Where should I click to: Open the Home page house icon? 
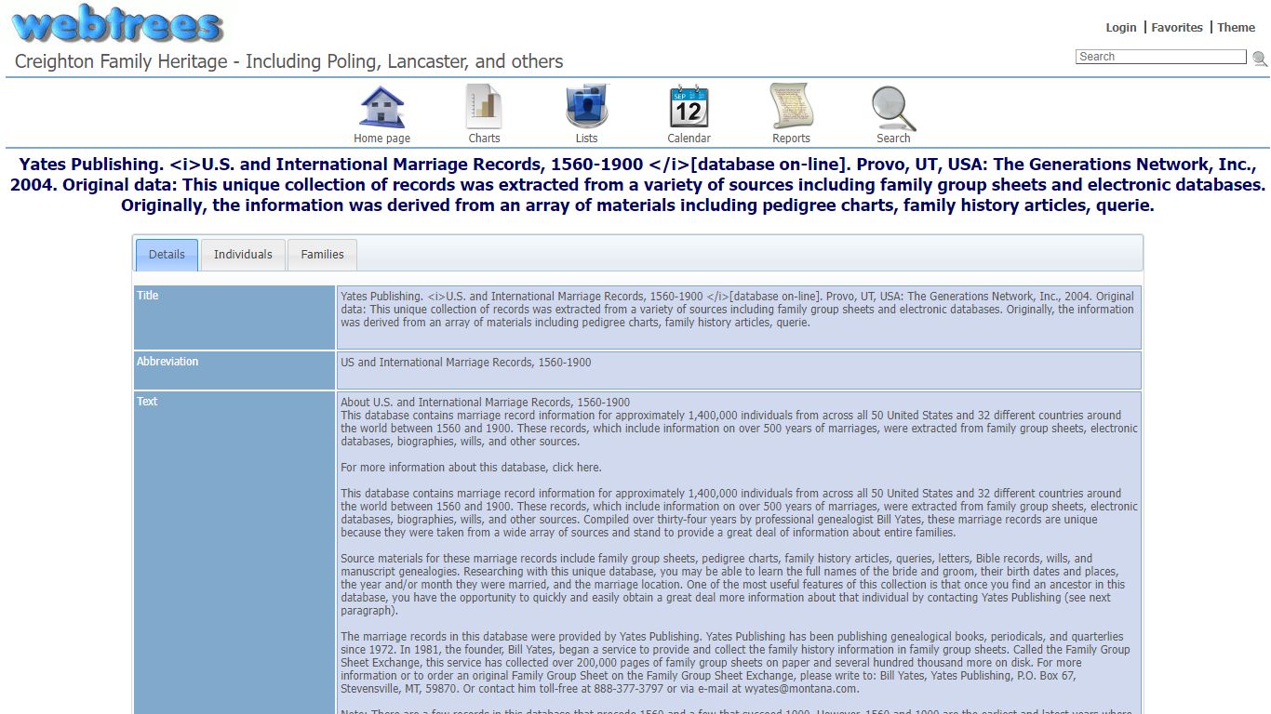(x=381, y=107)
